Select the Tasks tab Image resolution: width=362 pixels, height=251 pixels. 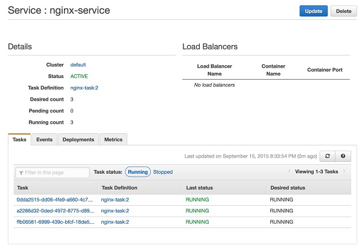tap(19, 139)
